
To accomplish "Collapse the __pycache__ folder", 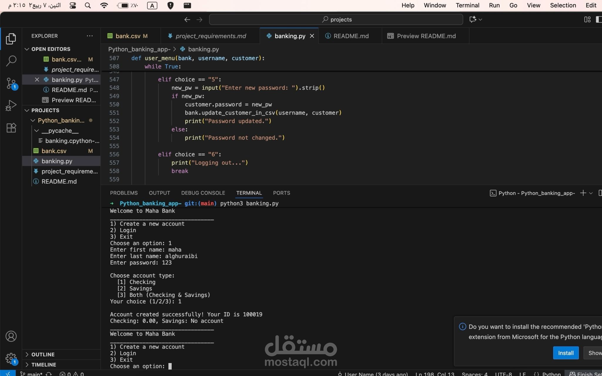I will 36,131.
